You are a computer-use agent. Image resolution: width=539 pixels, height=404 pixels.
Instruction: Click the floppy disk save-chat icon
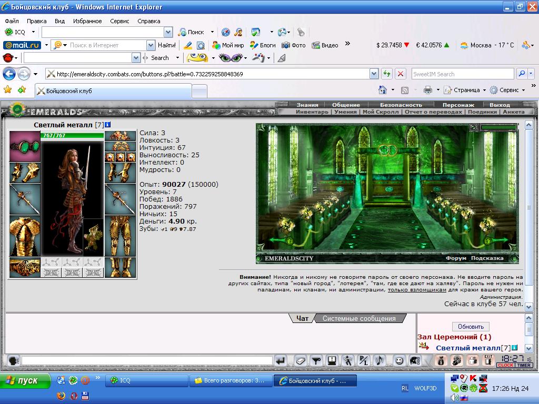pyautogui.click(x=332, y=361)
